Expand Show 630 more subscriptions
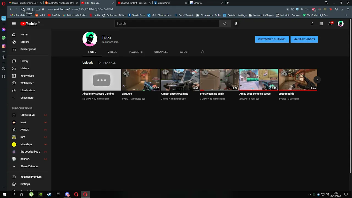This screenshot has width=352, height=198. 29,166
